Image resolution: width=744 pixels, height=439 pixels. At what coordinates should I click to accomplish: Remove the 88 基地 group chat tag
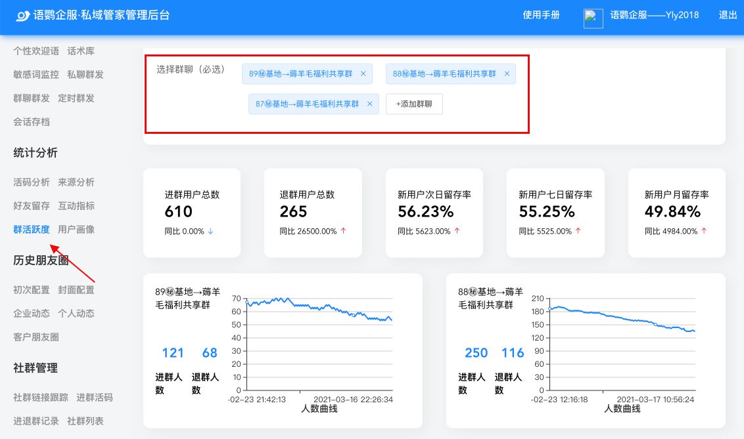(507, 73)
